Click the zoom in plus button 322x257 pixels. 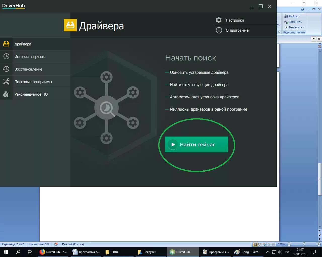coord(319,244)
